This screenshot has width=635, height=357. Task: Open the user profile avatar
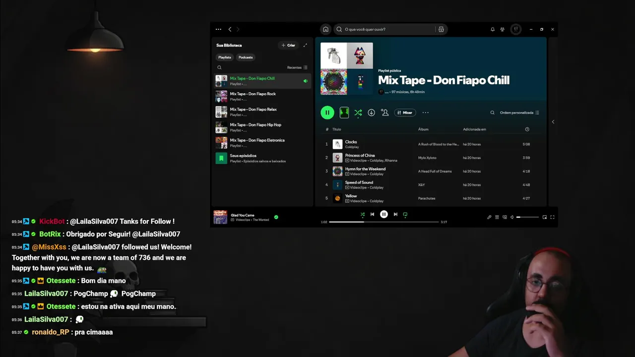516,29
